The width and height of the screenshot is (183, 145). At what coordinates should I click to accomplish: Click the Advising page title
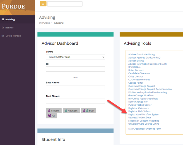47,17
